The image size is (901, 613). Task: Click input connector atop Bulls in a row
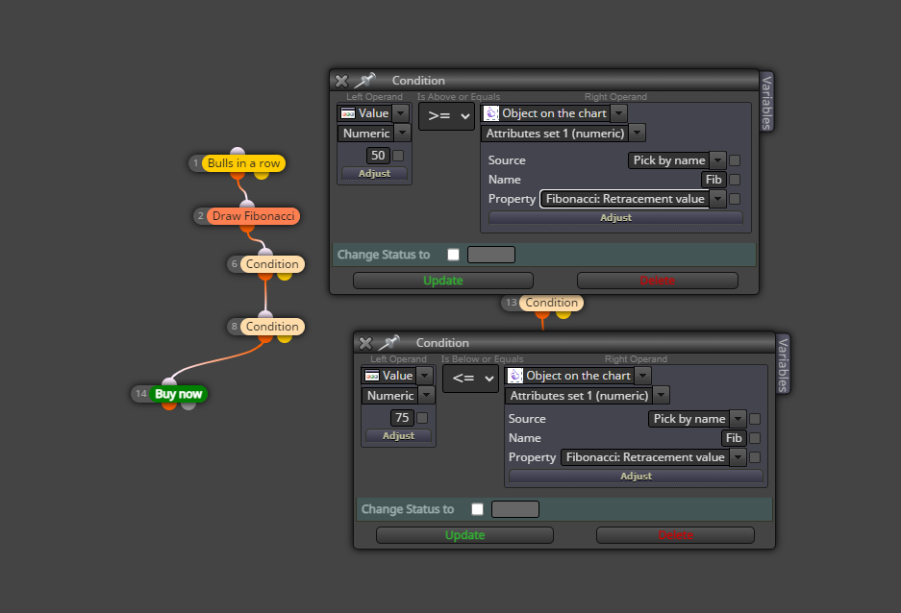click(238, 152)
